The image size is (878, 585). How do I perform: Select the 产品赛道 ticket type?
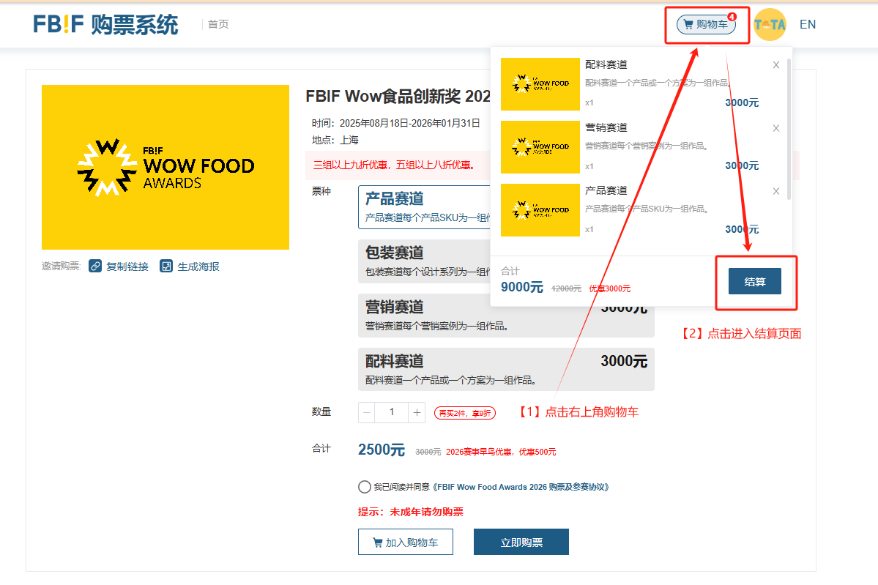[x=424, y=207]
